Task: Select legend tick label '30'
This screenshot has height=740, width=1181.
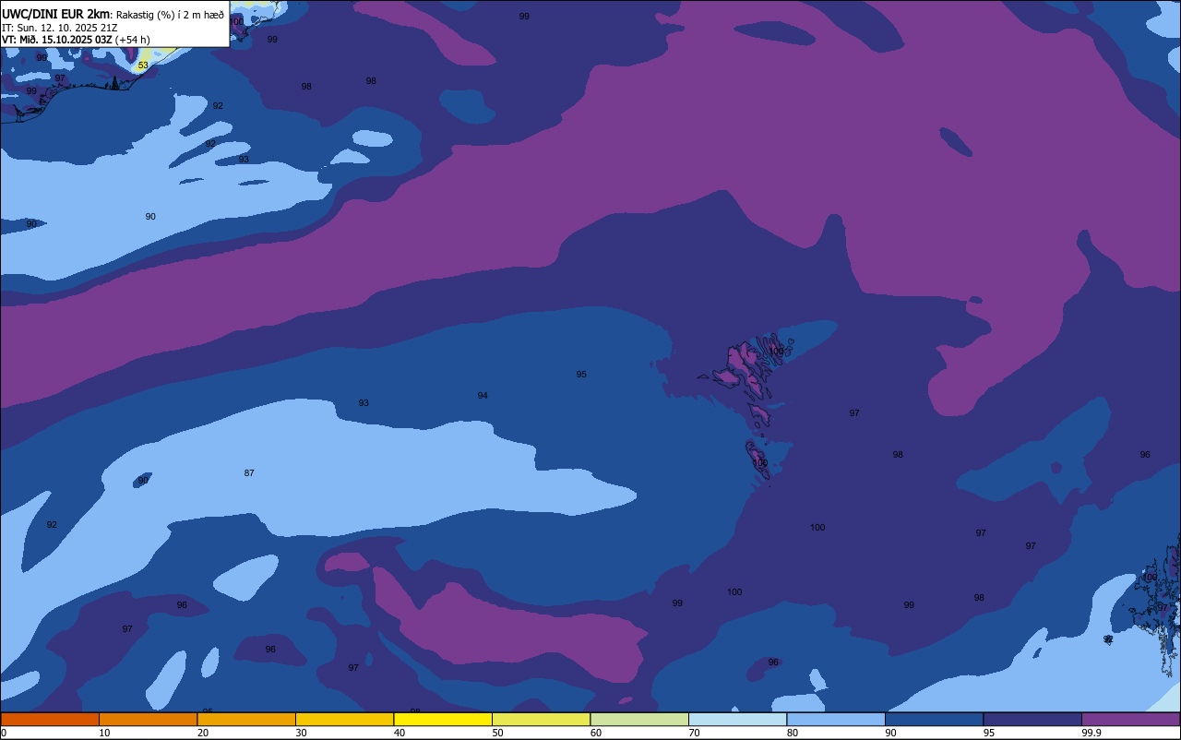Action: pyautogui.click(x=301, y=733)
